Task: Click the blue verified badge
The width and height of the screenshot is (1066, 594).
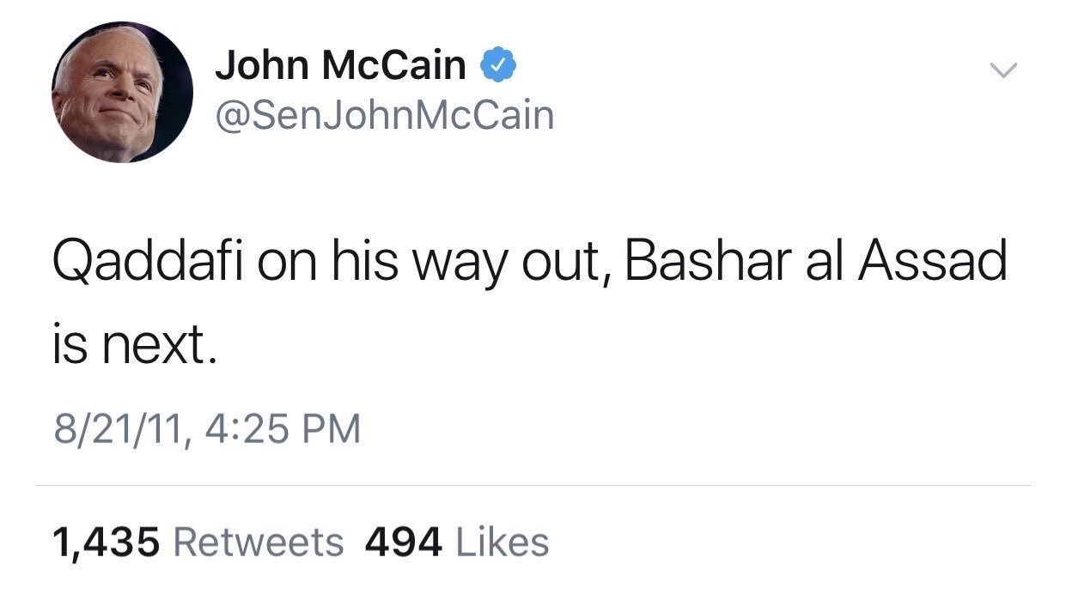Action: click(x=497, y=66)
